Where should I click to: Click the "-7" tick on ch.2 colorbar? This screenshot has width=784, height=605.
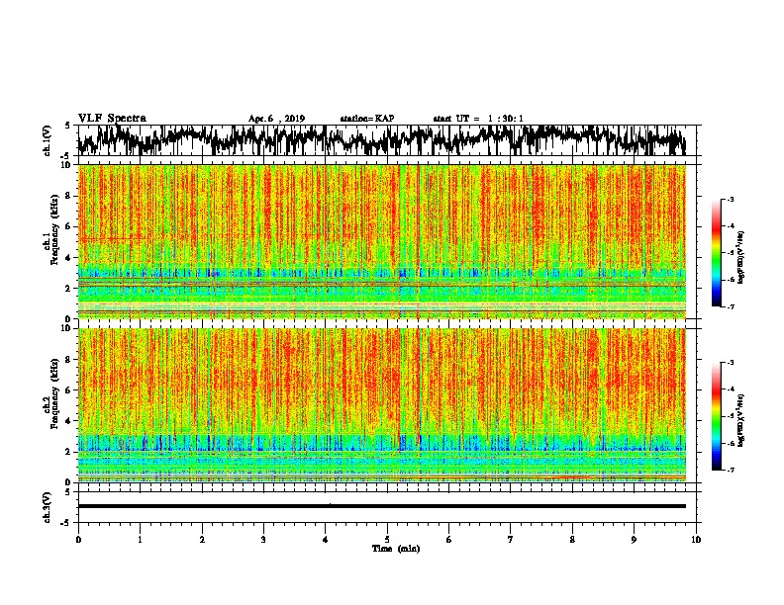pyautogui.click(x=730, y=470)
